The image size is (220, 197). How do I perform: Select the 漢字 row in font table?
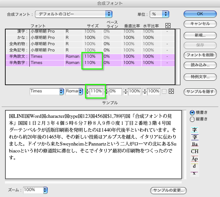(x=90, y=31)
